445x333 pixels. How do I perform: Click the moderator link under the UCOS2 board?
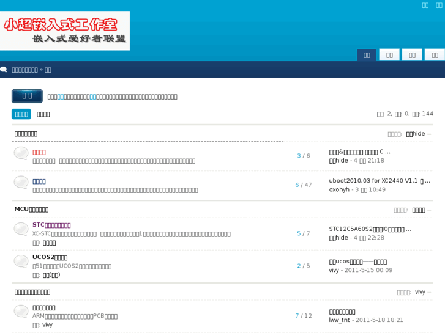point(51,275)
